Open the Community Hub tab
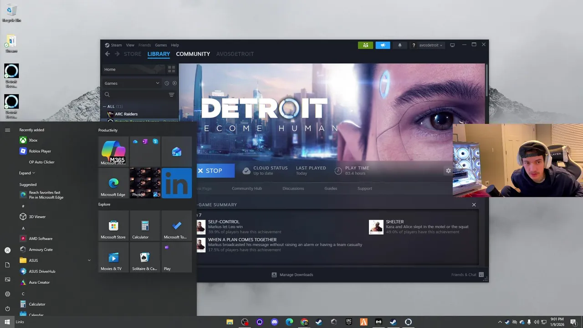Viewport: 583px width, 328px height. coord(247,188)
